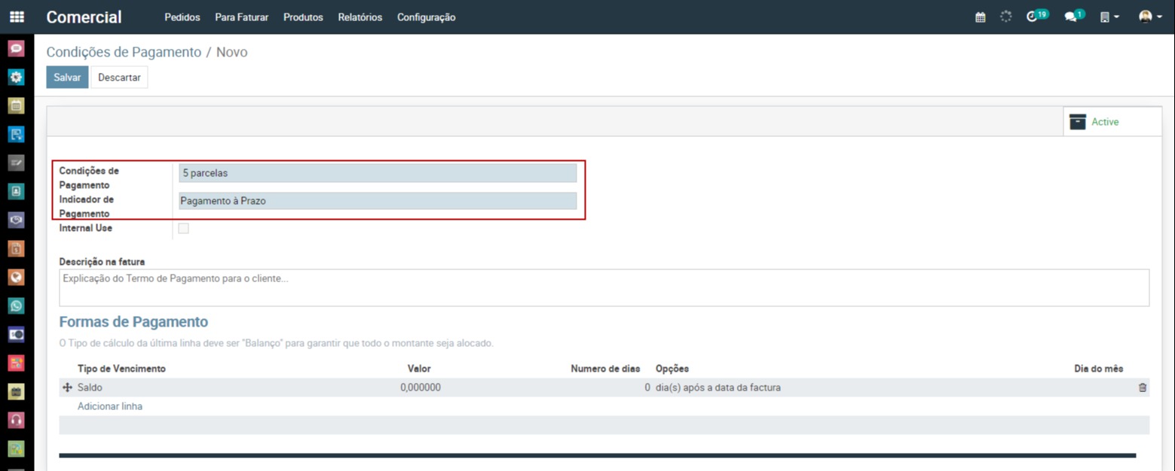Open the calendar icon in top bar
The width and height of the screenshot is (1175, 471).
click(980, 17)
